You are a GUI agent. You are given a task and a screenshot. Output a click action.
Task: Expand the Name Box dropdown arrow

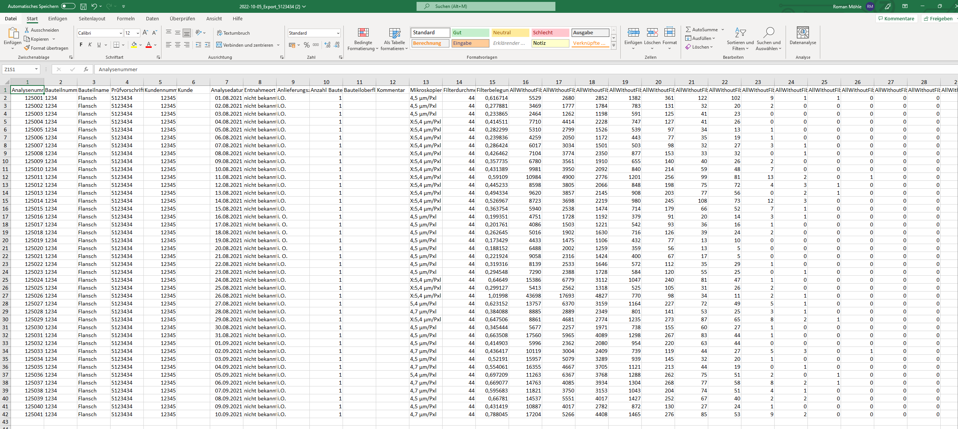[x=36, y=69]
